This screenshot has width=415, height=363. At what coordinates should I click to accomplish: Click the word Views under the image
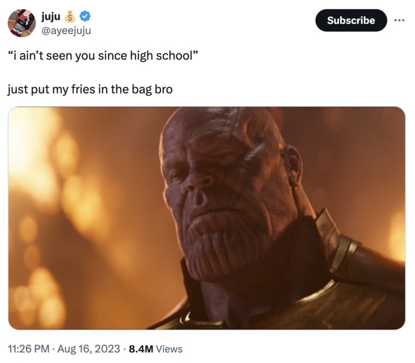tap(169, 349)
